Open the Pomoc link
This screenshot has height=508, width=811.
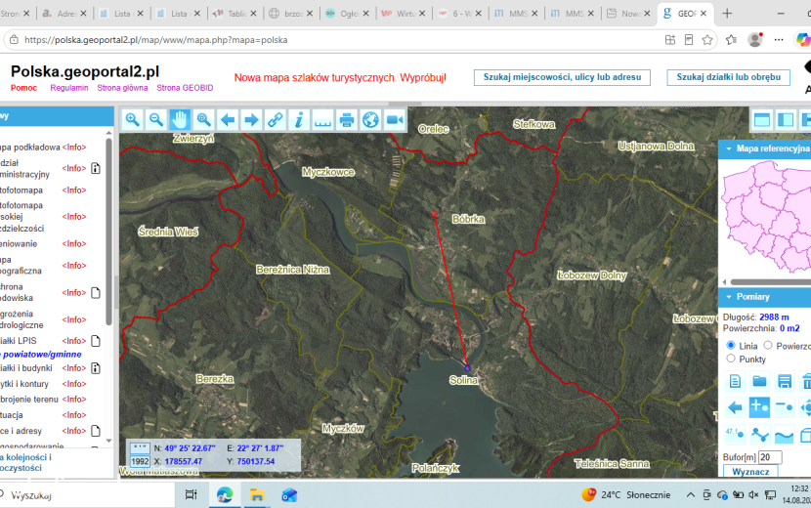(x=23, y=88)
